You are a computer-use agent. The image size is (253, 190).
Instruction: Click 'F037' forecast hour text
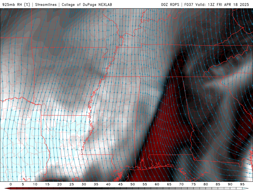coord(188,4)
